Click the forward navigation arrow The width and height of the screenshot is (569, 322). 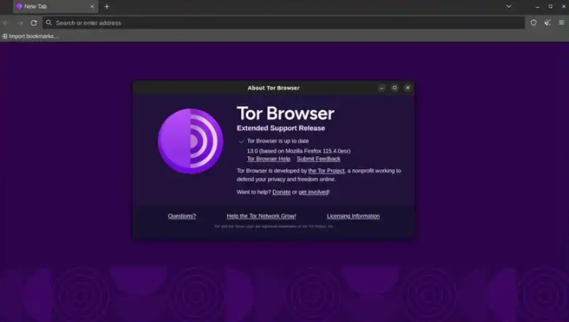(19, 22)
